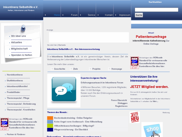The width and height of the screenshot is (182, 137).
Task: Open the Homepage link
Action: tap(117, 69)
